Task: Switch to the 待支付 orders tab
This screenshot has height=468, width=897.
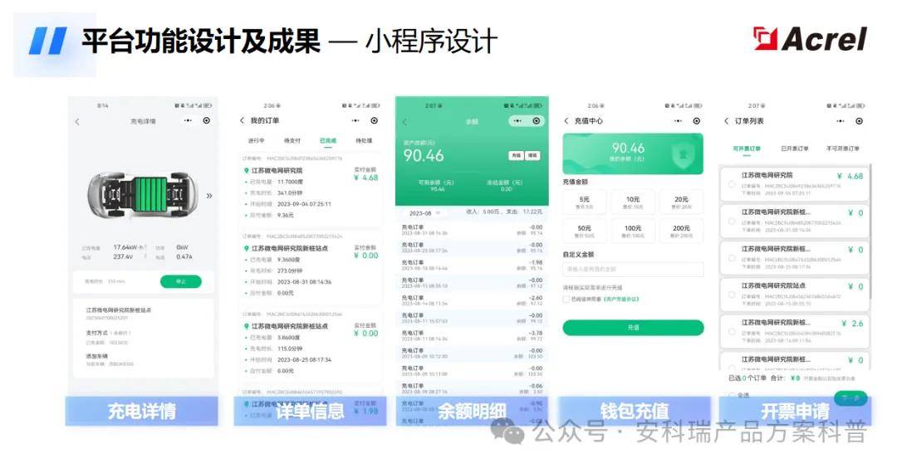Action: (292, 140)
